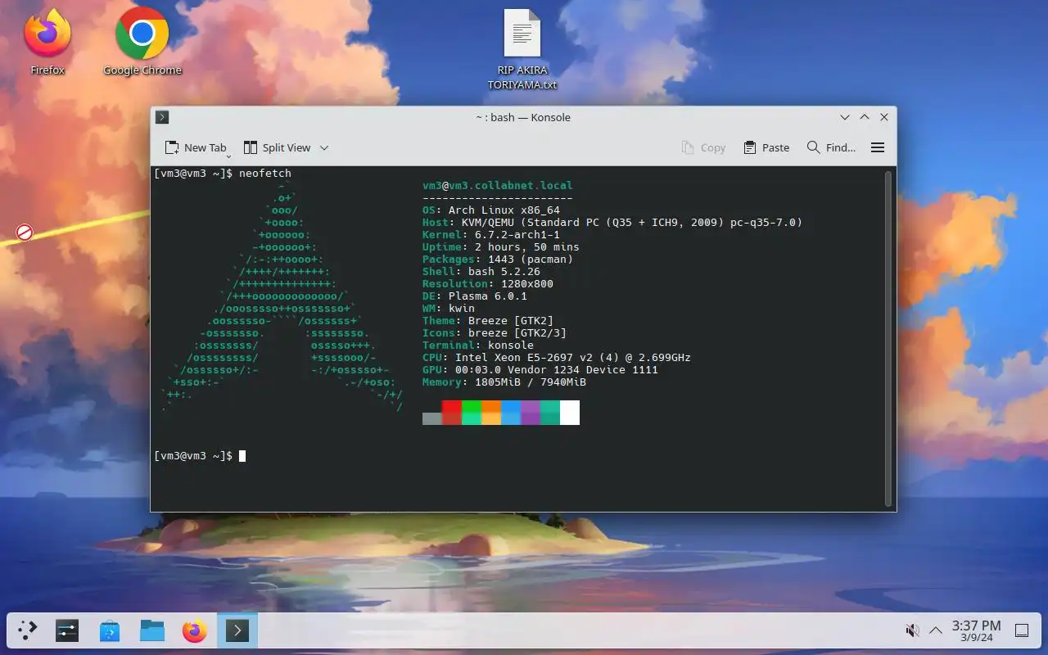Click the Konsole title '~ : bash — Konsole'
1048x655 pixels.
coord(523,117)
